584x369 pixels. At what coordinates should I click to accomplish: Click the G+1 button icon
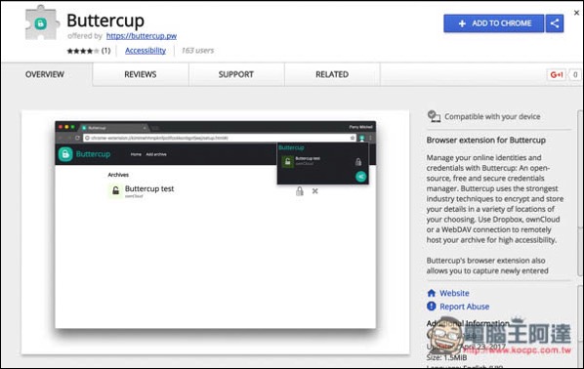[556, 75]
